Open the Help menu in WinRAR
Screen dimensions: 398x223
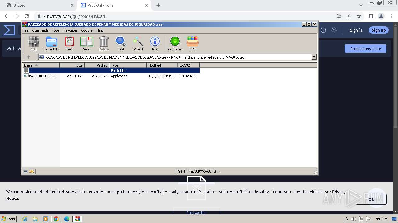tap(99, 30)
